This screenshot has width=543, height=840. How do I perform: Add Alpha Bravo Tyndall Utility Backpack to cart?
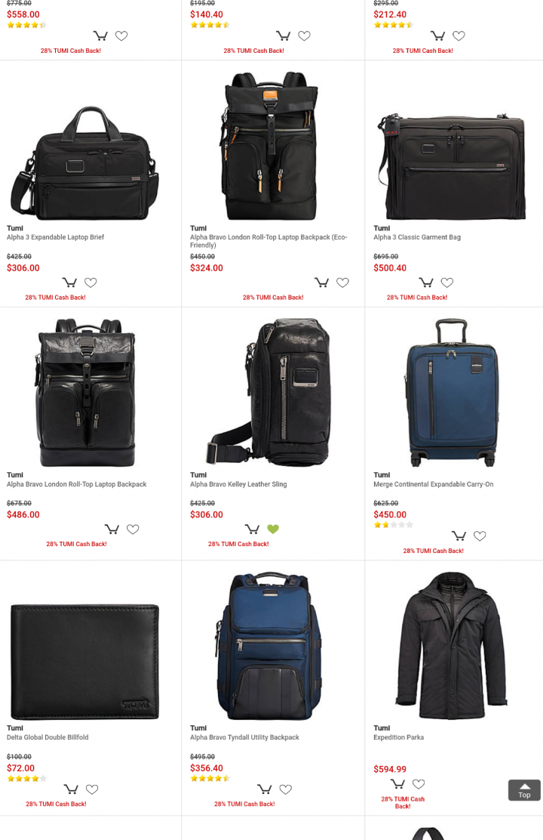pyautogui.click(x=264, y=789)
